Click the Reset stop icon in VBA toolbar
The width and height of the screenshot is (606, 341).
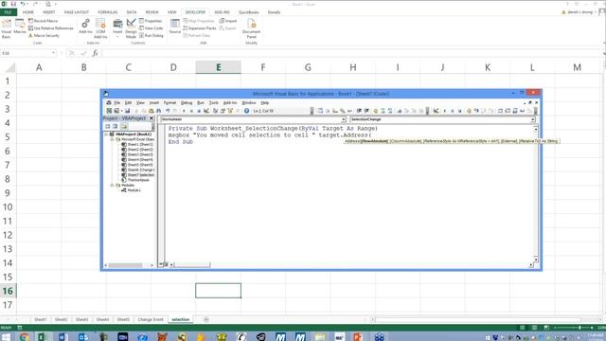pyautogui.click(x=199, y=111)
